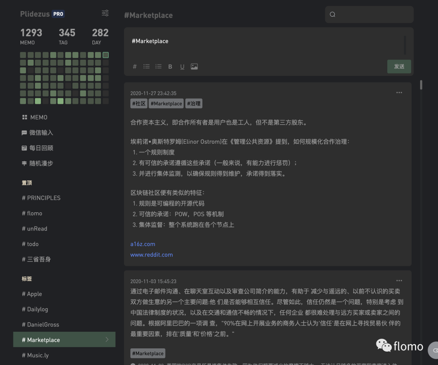Click the 282 DAY counter
The height and width of the screenshot is (365, 438).
(x=100, y=37)
